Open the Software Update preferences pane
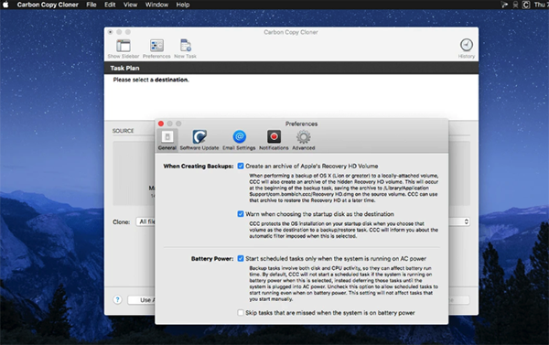The height and width of the screenshot is (345, 549). (x=199, y=140)
